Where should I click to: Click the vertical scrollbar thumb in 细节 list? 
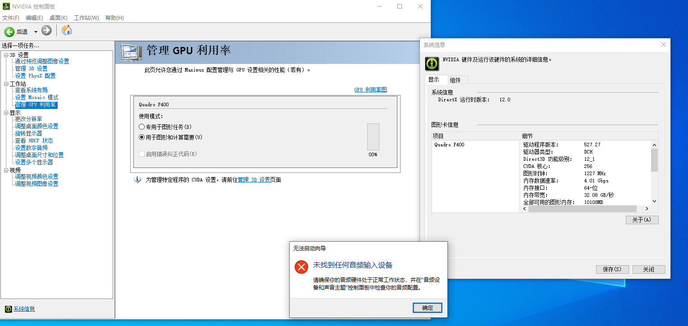pos(655,160)
